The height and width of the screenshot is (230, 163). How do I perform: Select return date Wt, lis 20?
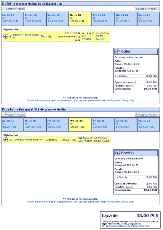(80, 125)
